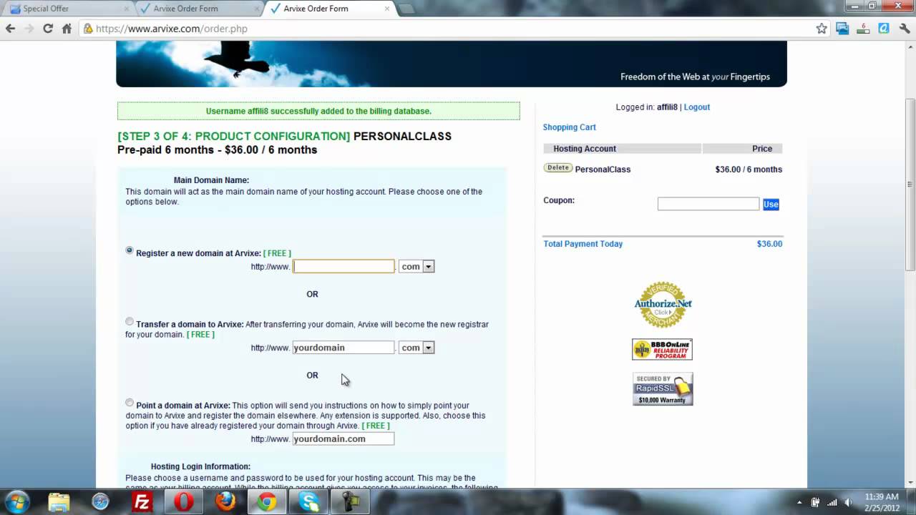Switch to Opera in the taskbar
The image size is (916, 515).
[x=184, y=502]
